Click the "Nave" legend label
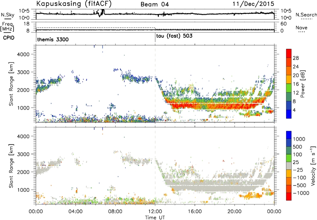The image size is (317, 220). (x=302, y=28)
